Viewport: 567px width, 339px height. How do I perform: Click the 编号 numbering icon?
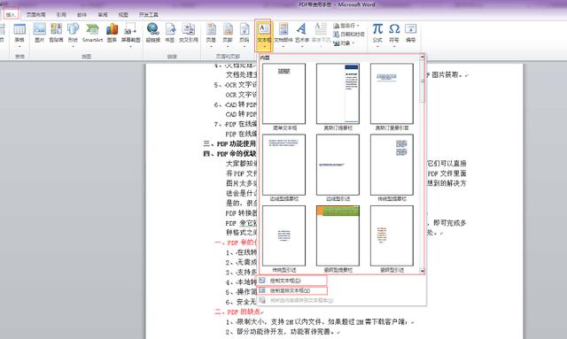411,33
